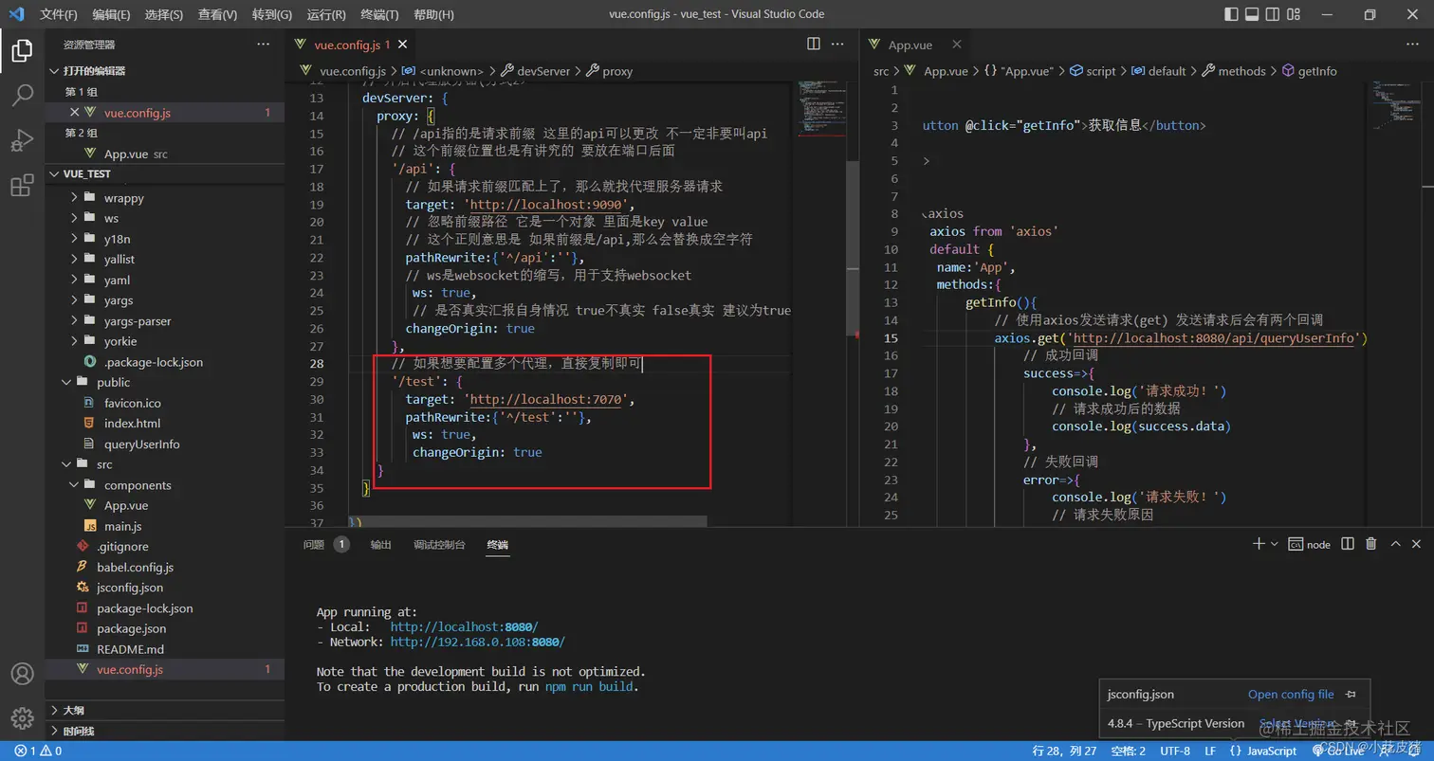Select UTF-8 encoding in status bar

tap(1174, 751)
